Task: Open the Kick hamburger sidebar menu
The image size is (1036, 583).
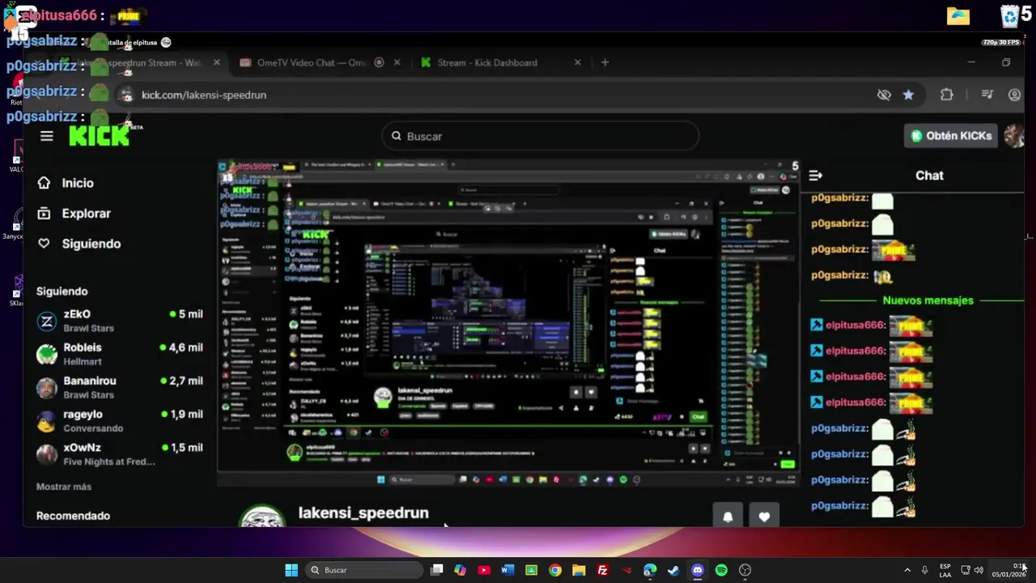Action: (x=46, y=136)
